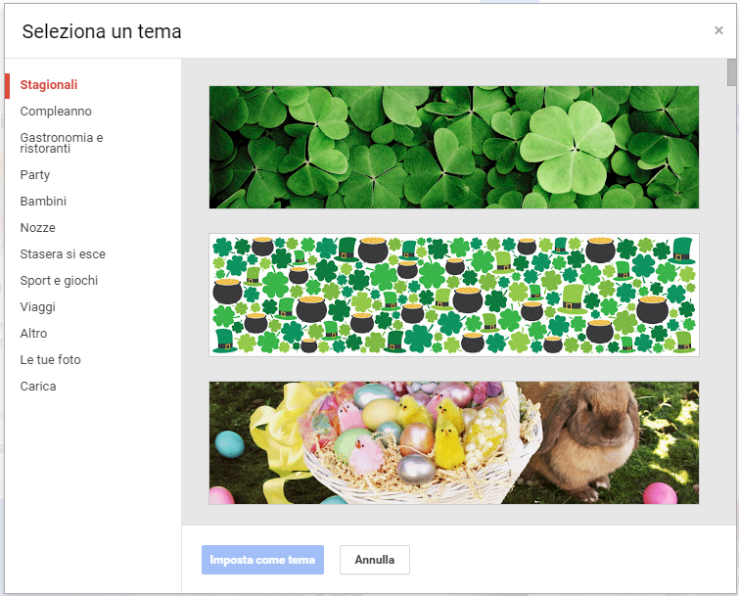Image resolution: width=739 pixels, height=596 pixels.
Task: Open the Compleanno theme category
Action: (x=56, y=112)
